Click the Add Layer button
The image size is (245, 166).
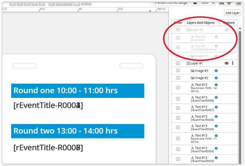point(232,13)
